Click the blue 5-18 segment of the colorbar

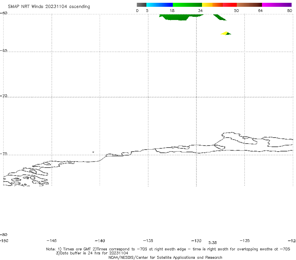[x=160, y=5]
